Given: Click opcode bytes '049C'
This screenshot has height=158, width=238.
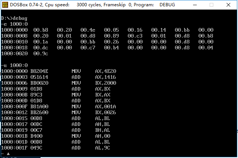Looking at the screenshot, I should 36,148.
